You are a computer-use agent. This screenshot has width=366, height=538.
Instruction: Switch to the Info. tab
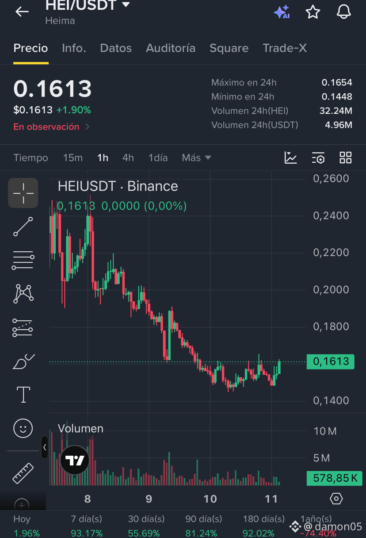74,48
